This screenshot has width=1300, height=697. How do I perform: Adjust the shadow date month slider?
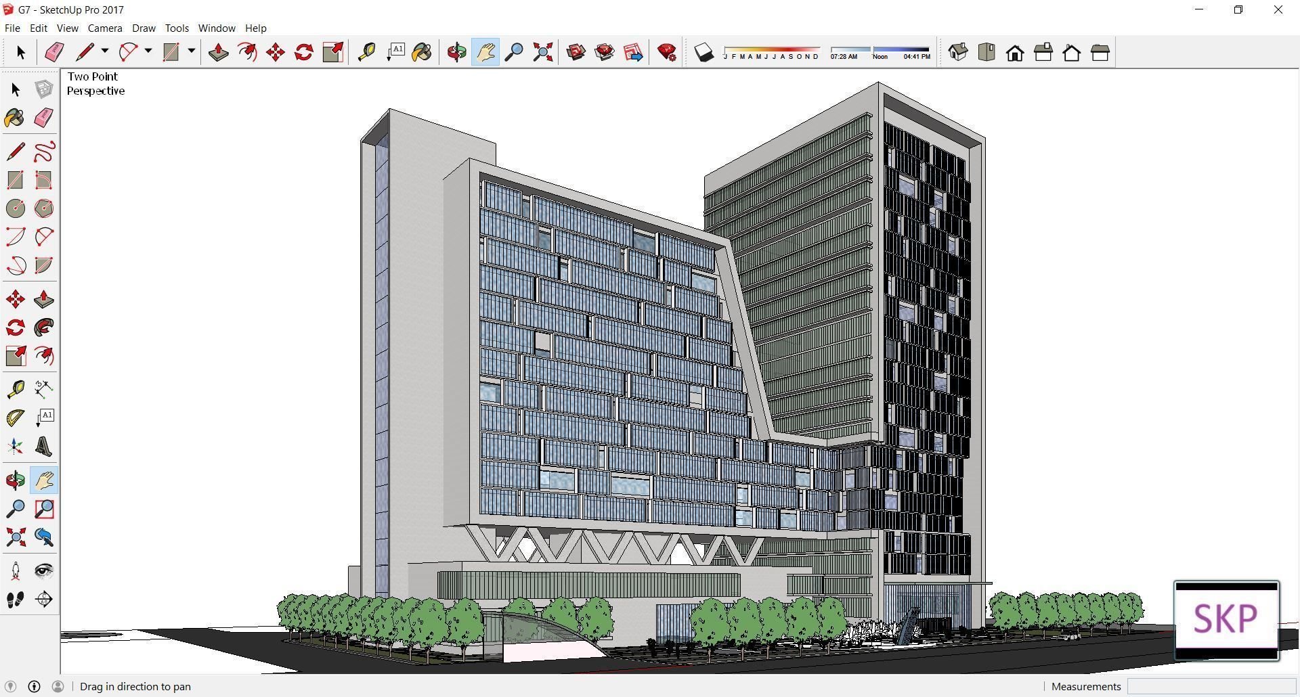pyautogui.click(x=771, y=50)
